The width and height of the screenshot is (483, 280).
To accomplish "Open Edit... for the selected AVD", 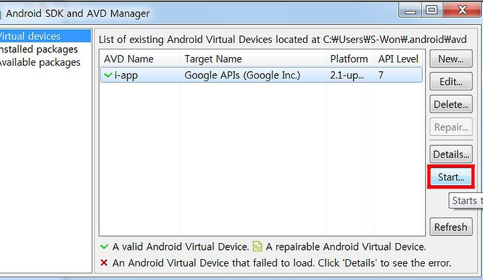I will click(x=451, y=81).
